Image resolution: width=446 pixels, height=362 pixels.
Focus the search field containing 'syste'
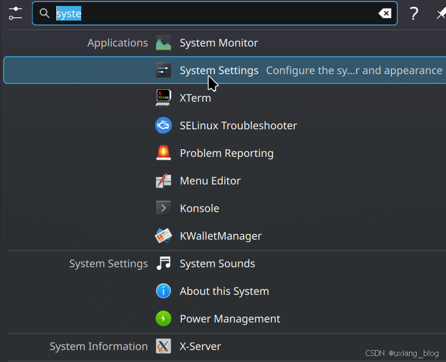[x=215, y=14]
